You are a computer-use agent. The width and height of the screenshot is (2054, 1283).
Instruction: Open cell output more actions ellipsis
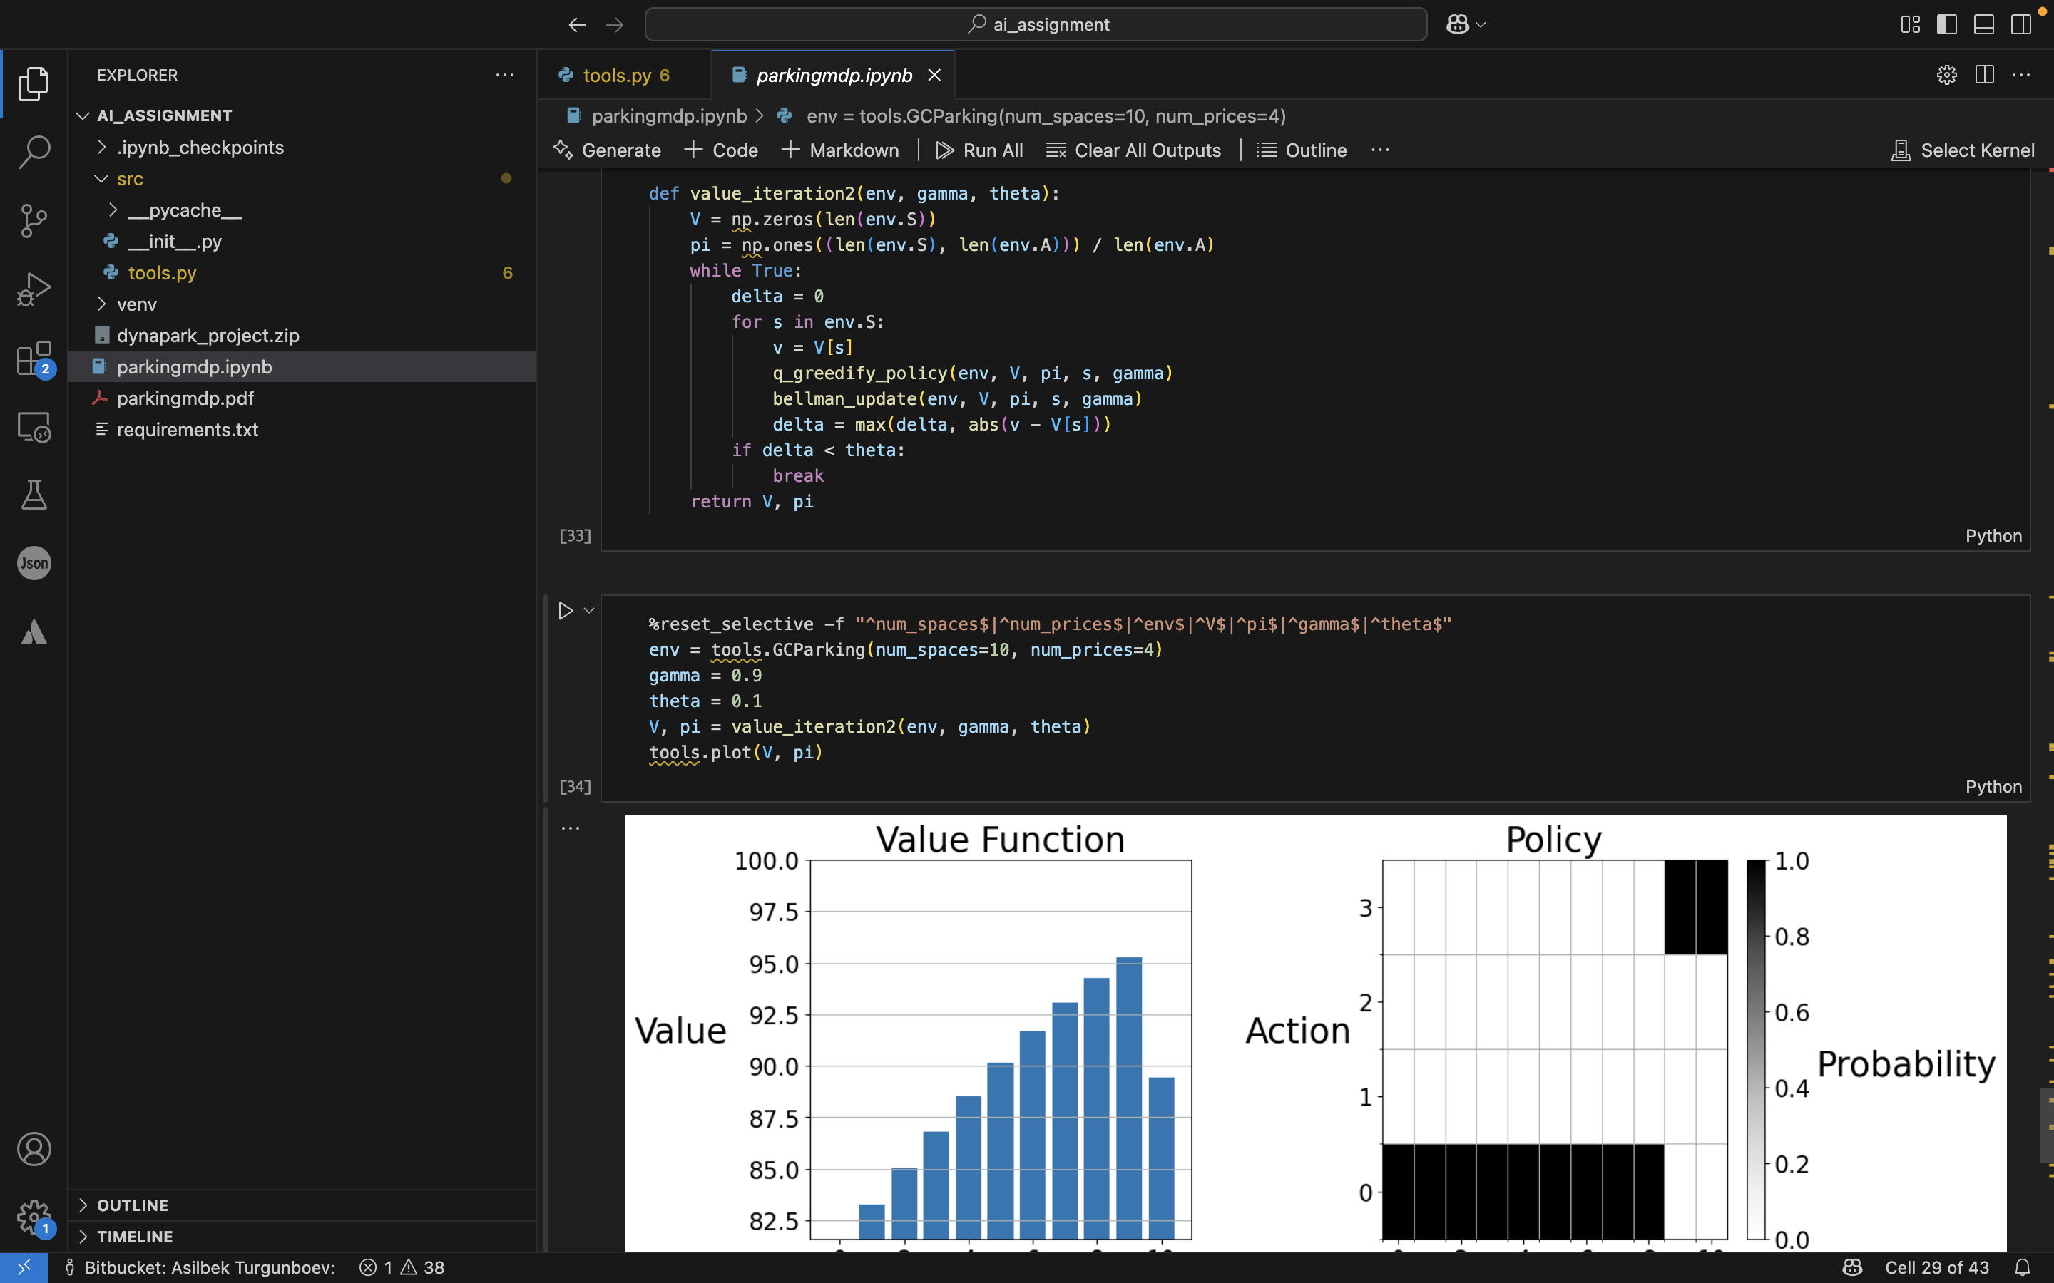tap(571, 828)
